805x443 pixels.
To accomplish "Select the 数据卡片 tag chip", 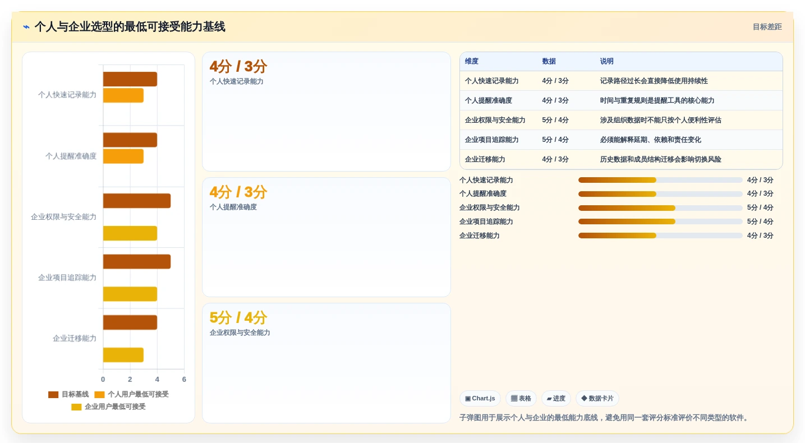I will (x=597, y=399).
